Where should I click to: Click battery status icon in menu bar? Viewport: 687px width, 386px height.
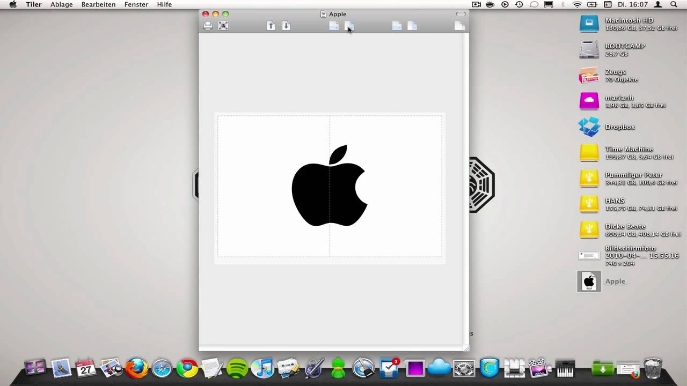(x=593, y=4)
